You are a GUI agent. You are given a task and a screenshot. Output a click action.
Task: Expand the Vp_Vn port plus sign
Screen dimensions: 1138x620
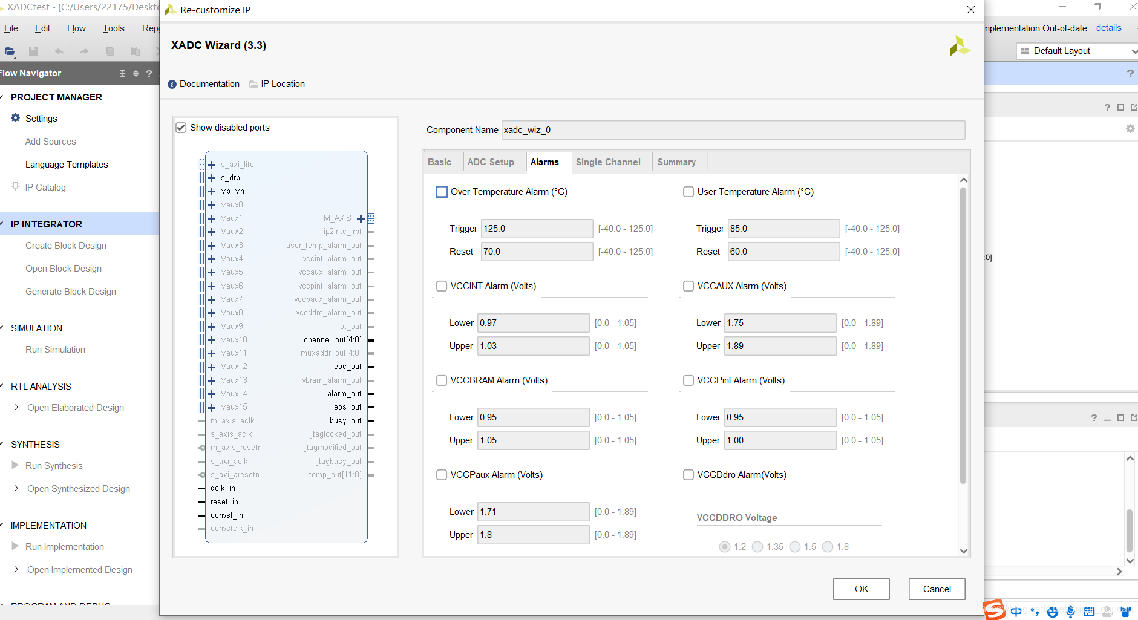(x=212, y=191)
